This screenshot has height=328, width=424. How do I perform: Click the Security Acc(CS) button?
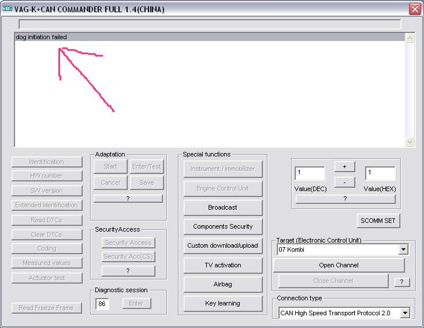pos(128,256)
